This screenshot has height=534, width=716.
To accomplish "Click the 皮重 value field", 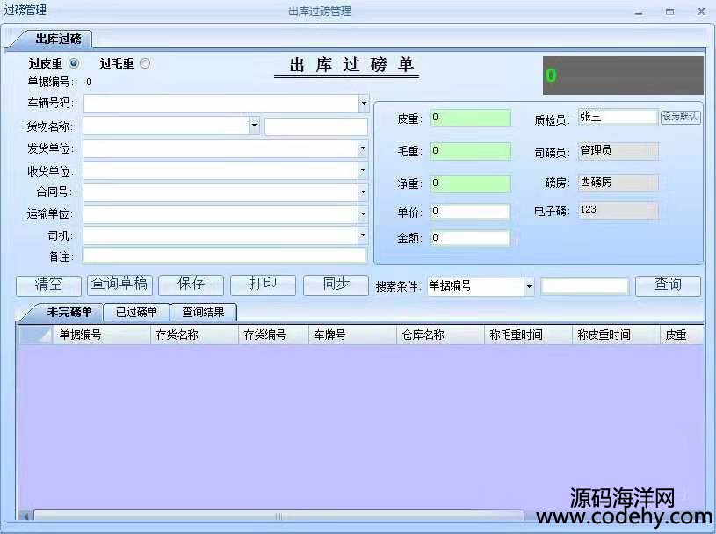I will pyautogui.click(x=470, y=118).
